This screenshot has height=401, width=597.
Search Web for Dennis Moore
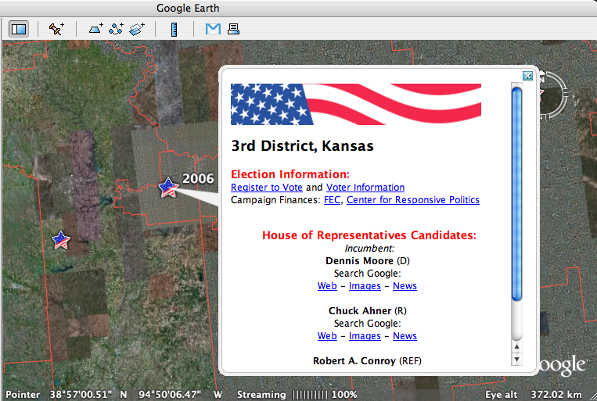(327, 286)
